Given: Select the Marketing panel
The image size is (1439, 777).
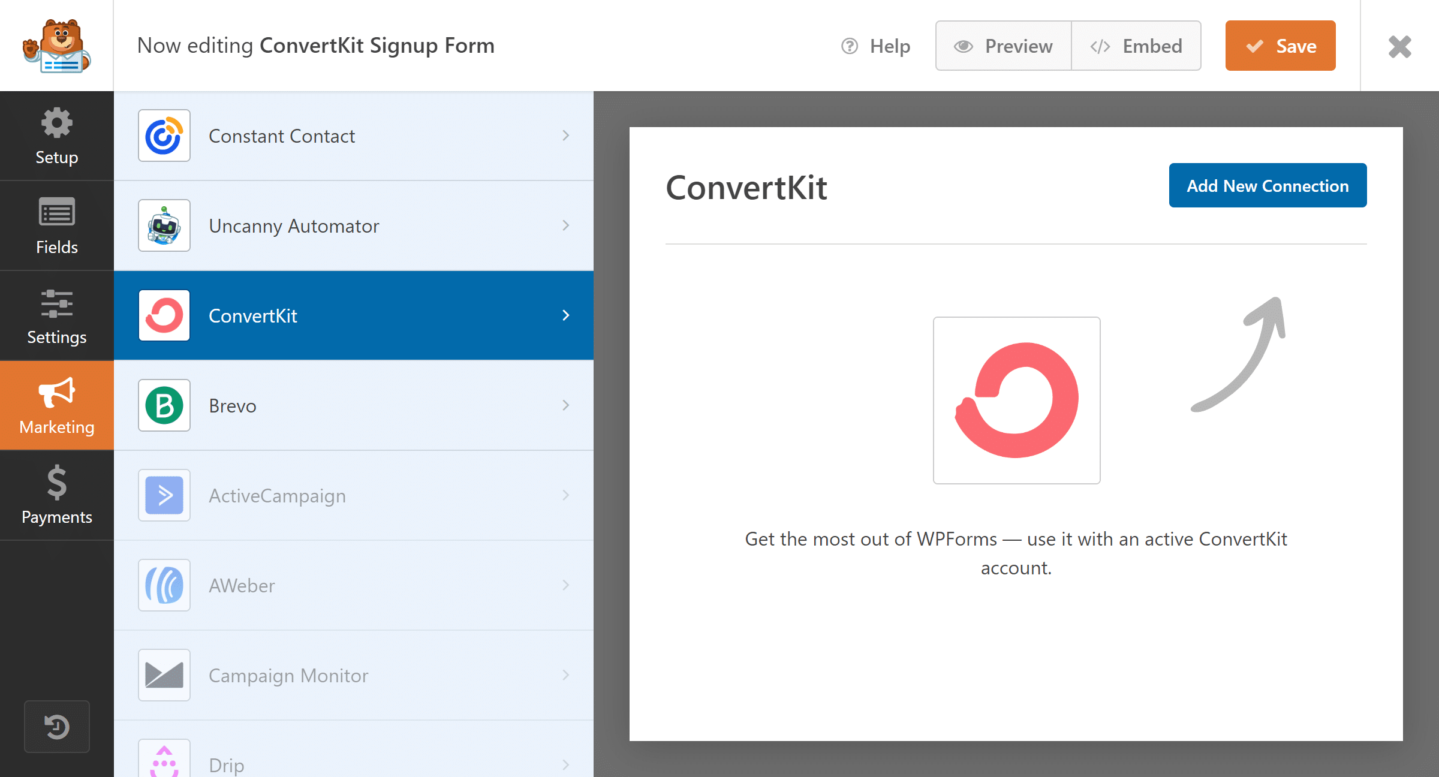Looking at the screenshot, I should tap(56, 406).
